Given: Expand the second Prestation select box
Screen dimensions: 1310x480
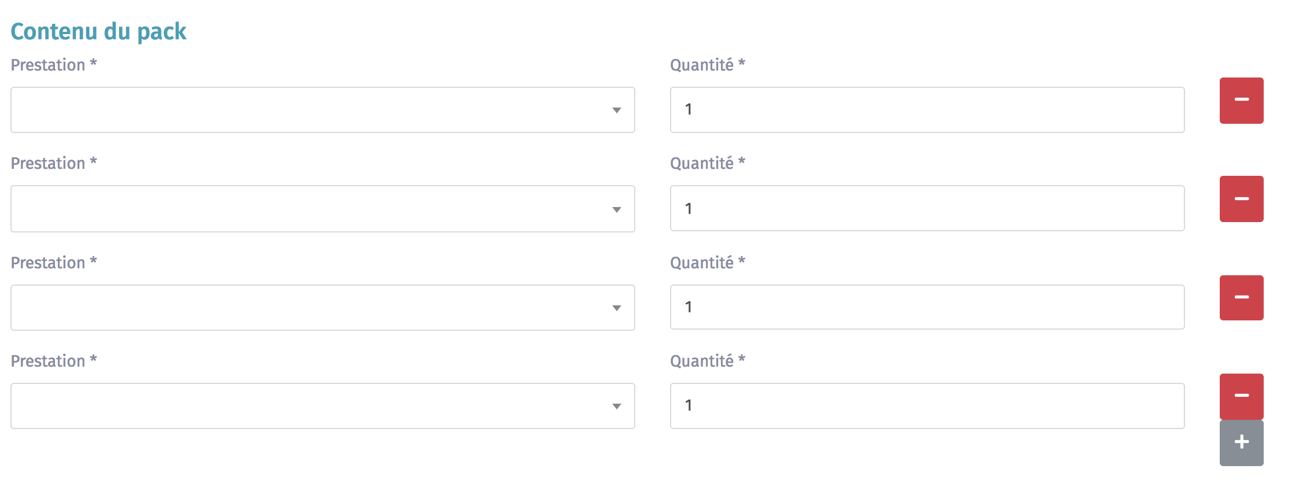Looking at the screenshot, I should 322,209.
